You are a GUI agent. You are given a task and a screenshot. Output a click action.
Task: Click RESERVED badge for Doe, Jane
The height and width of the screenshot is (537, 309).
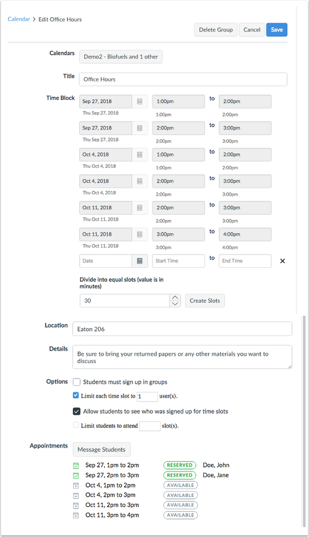180,475
